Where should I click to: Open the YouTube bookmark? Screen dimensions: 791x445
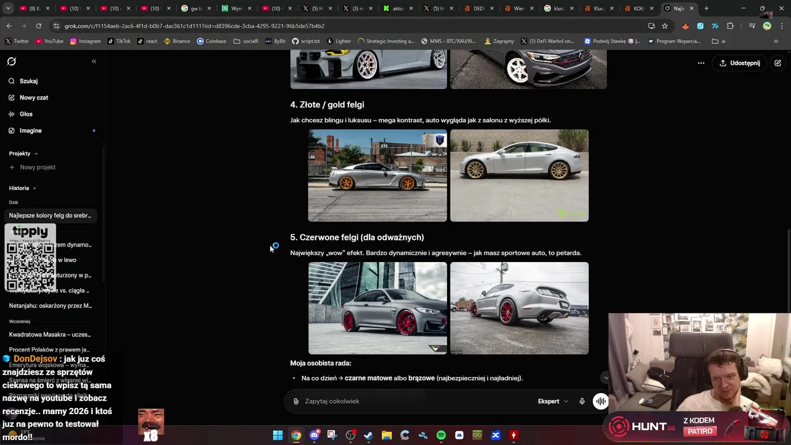pos(49,41)
